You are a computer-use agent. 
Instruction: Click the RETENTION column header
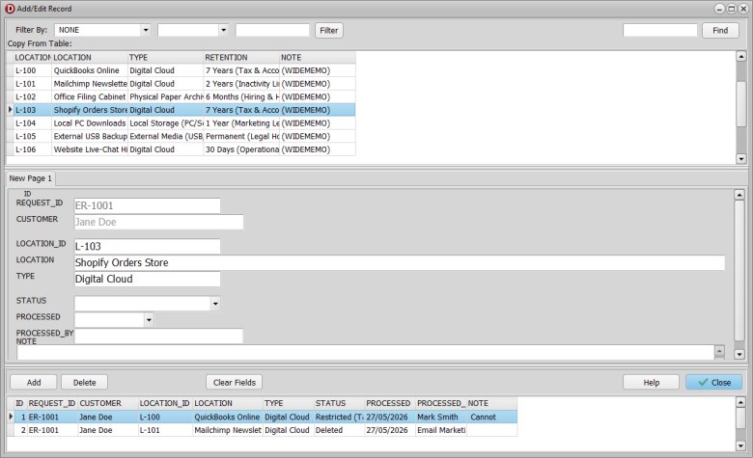click(x=241, y=58)
